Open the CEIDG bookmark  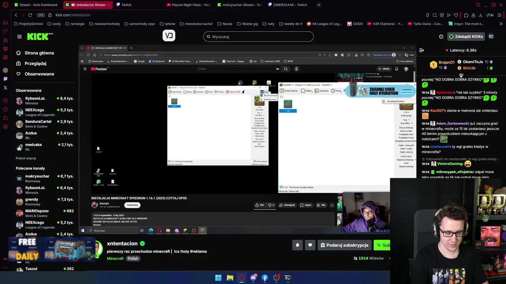pyautogui.click(x=355, y=24)
